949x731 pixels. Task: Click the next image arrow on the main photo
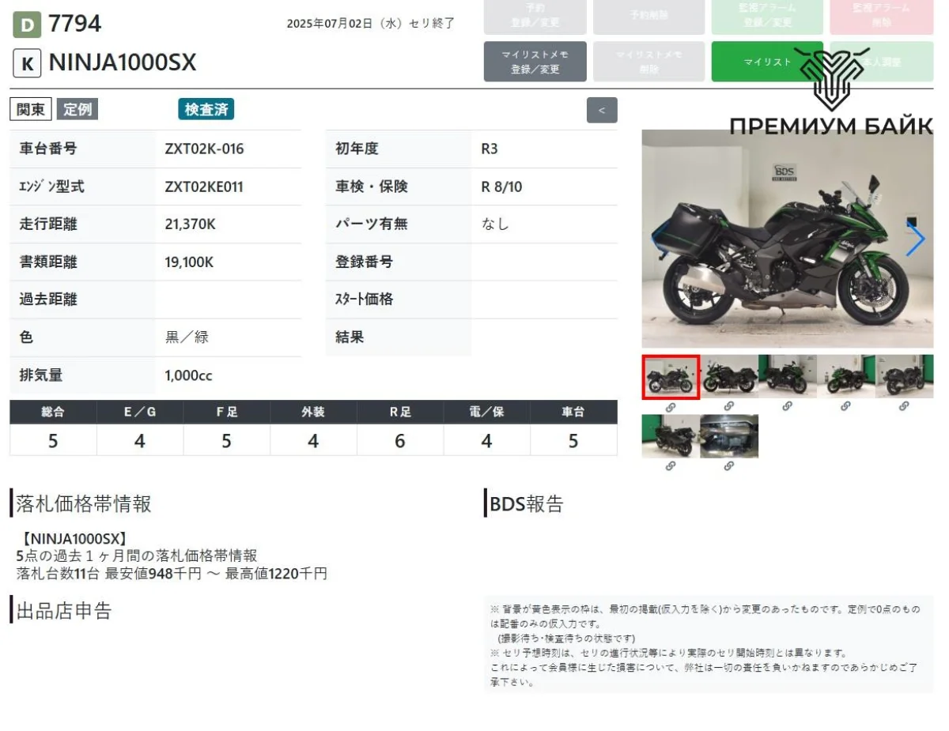[915, 239]
